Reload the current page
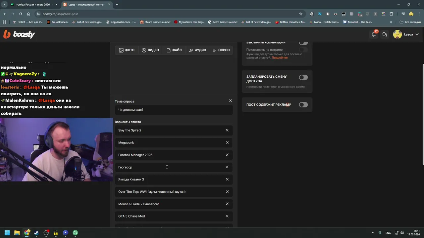This screenshot has height=238, width=424. (x=21, y=14)
